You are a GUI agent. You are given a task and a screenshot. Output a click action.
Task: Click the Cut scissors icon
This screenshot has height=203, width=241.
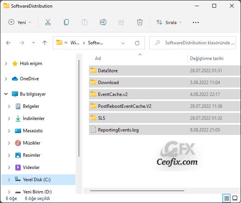coord(48,23)
